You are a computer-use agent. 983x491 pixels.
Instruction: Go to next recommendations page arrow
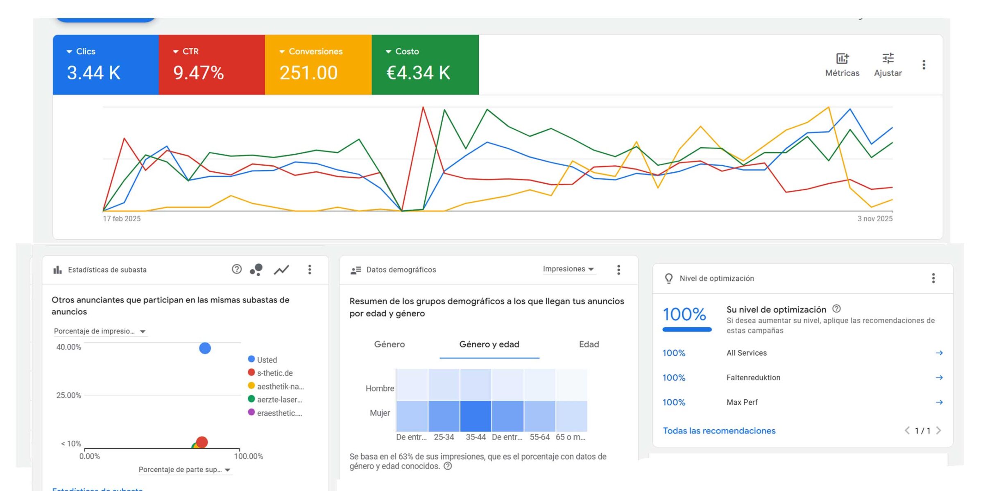click(x=938, y=430)
